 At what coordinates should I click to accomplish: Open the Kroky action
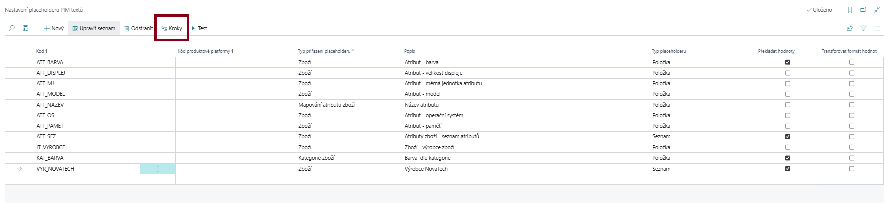click(172, 28)
